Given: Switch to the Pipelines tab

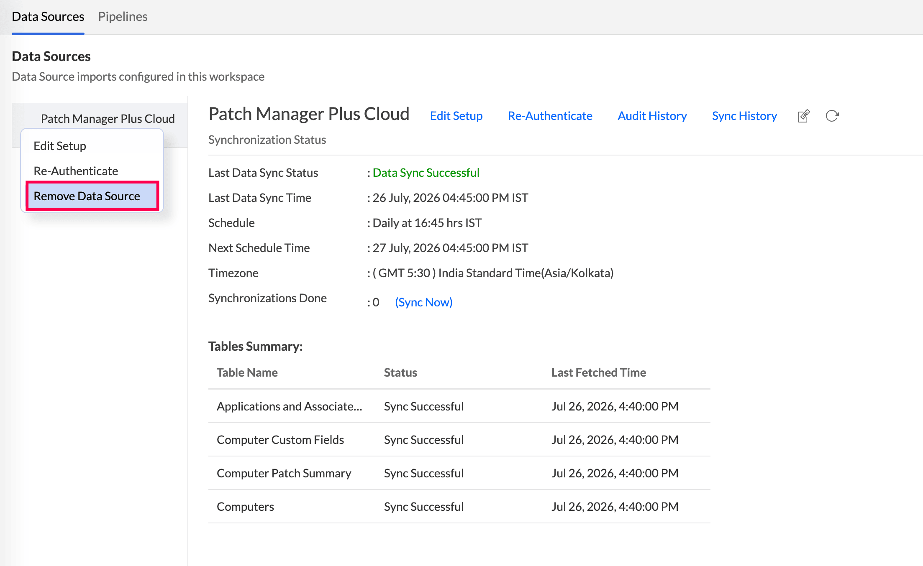Looking at the screenshot, I should click(123, 16).
